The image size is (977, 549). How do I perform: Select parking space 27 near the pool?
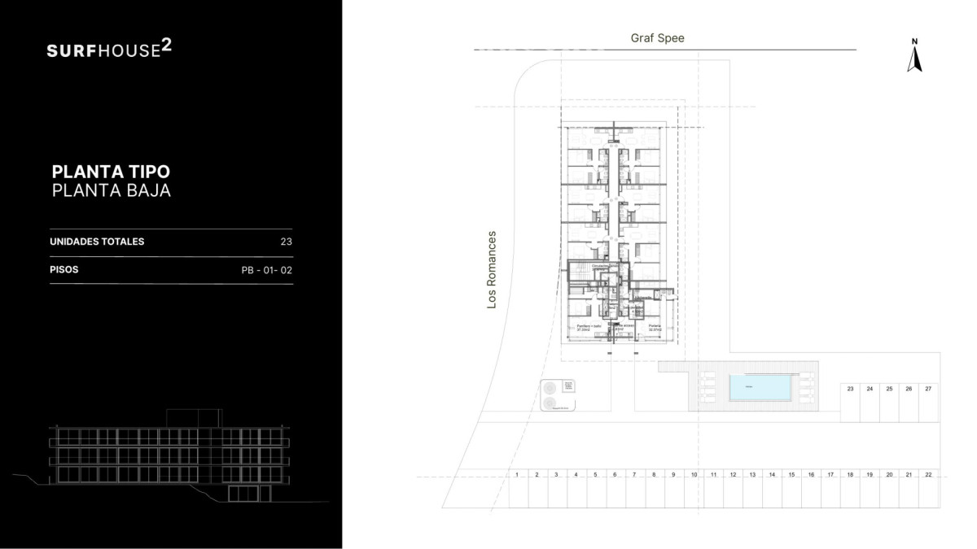[x=928, y=403]
